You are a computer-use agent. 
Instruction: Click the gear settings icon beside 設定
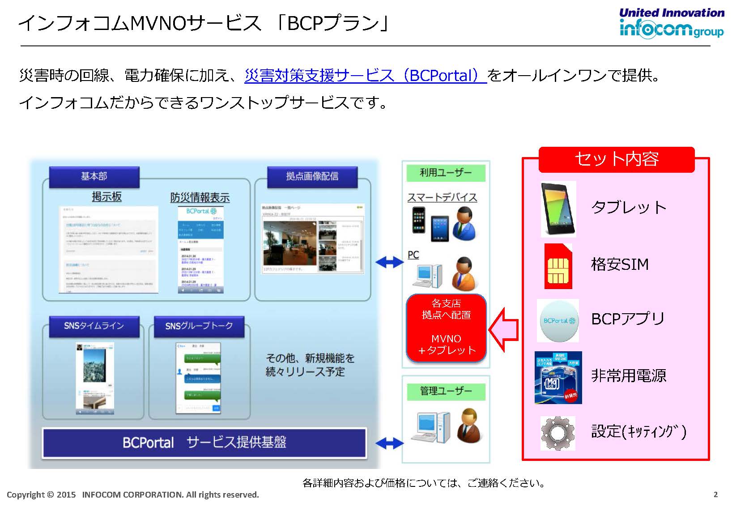pos(558,433)
